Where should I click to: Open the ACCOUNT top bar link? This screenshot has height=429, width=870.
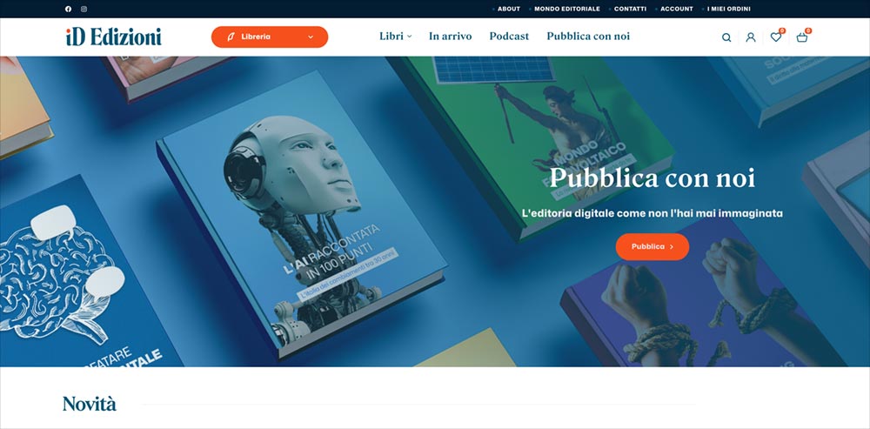coord(676,9)
